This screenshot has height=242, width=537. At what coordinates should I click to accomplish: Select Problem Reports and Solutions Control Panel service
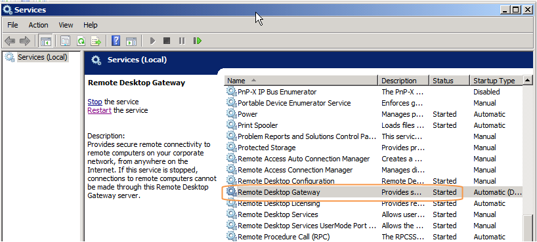(x=374, y=136)
